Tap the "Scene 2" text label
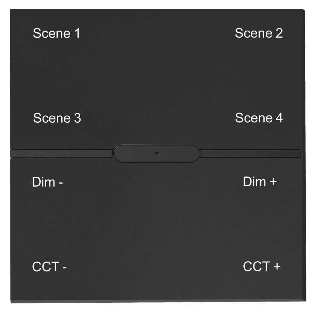The height and width of the screenshot is (312, 318). [x=258, y=33]
